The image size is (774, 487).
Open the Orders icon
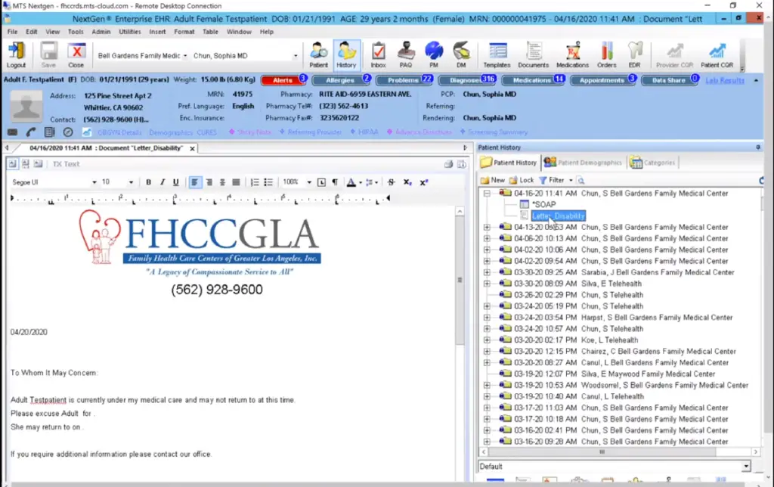coord(607,54)
